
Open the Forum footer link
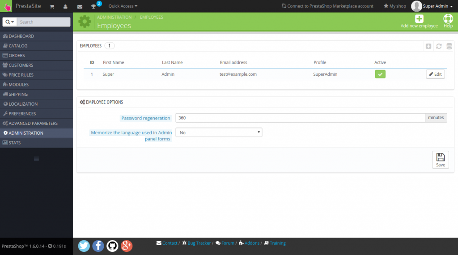(228, 243)
